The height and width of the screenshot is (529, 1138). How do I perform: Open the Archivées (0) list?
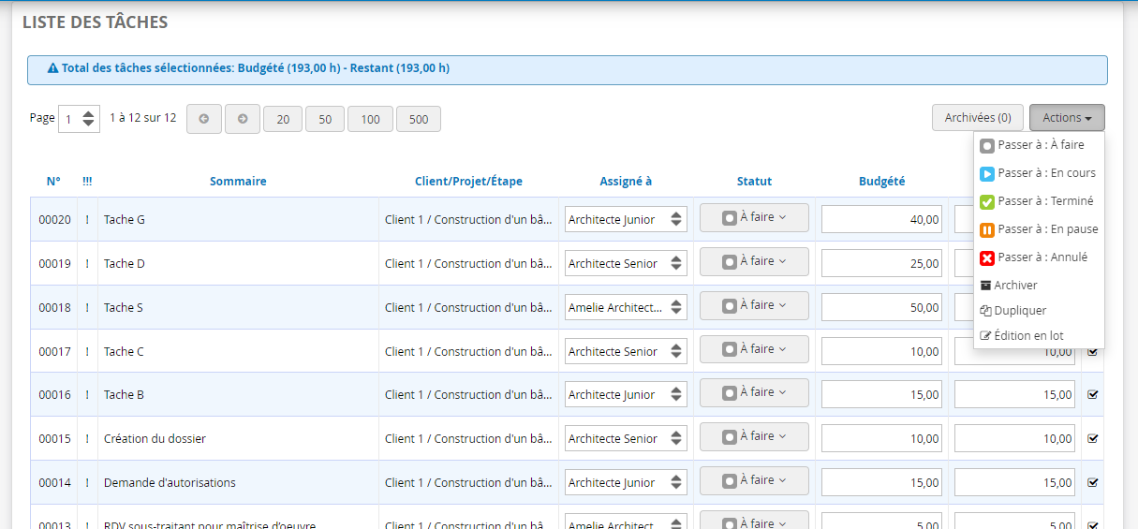click(x=978, y=118)
